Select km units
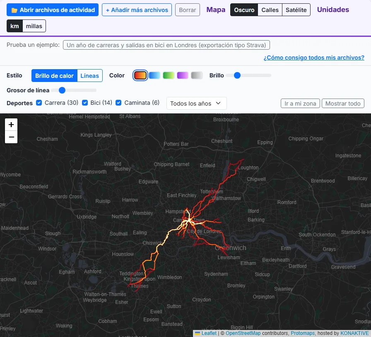371x337 pixels. click(x=14, y=26)
